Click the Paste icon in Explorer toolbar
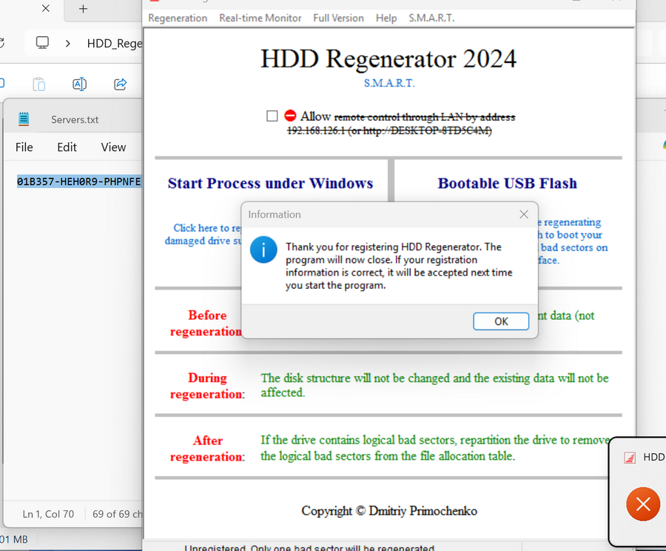The width and height of the screenshot is (666, 551). (39, 84)
